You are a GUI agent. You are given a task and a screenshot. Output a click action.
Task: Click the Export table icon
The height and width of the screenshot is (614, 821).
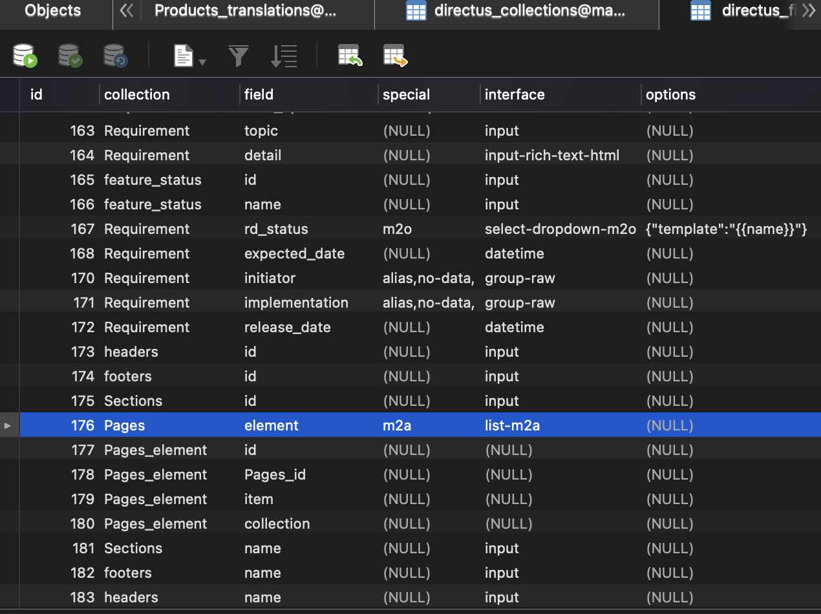395,56
